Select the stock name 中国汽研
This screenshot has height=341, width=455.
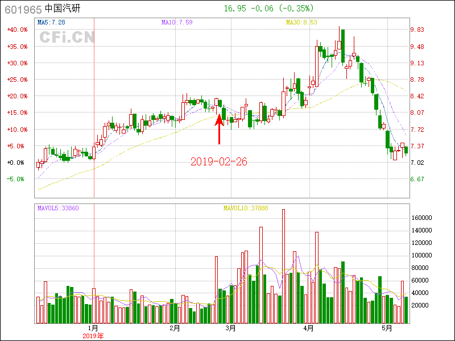click(x=63, y=9)
